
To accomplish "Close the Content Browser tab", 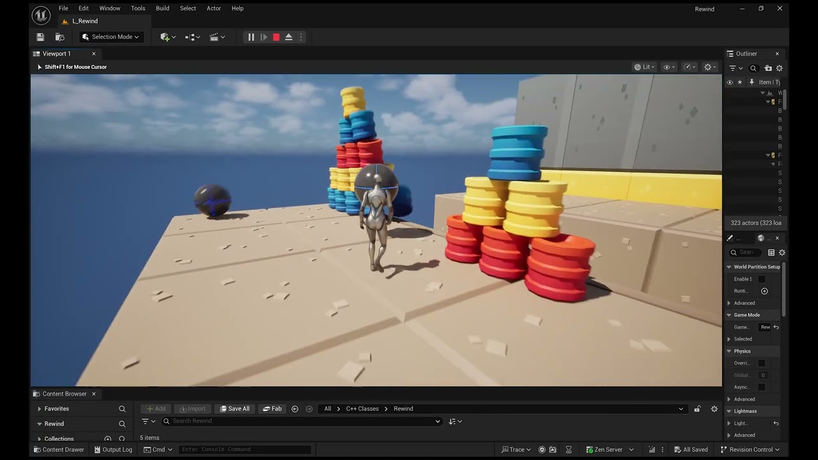I will 94,394.
